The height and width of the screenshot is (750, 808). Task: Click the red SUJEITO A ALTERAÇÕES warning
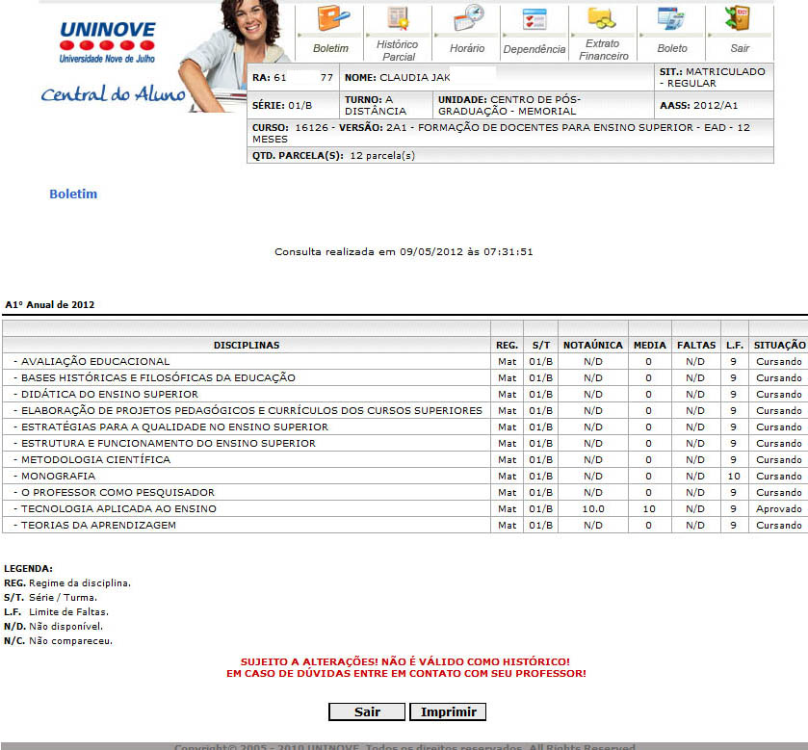pyautogui.click(x=405, y=661)
